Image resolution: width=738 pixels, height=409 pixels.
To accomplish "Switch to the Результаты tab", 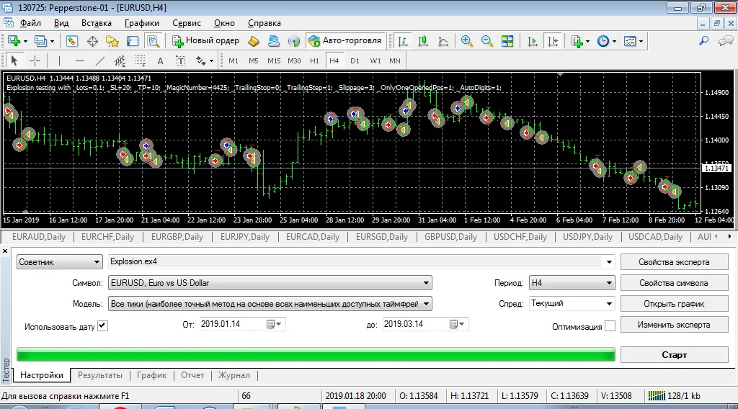I will coord(100,375).
